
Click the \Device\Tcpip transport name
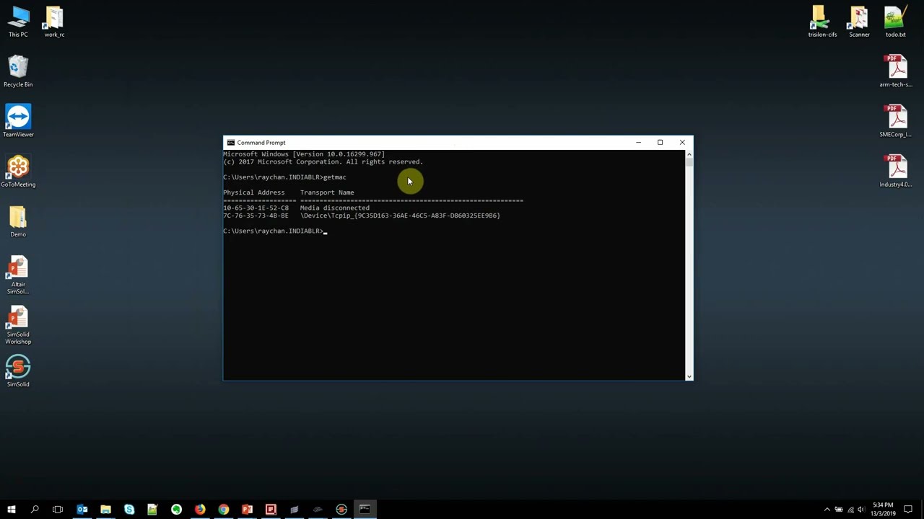[400, 216]
